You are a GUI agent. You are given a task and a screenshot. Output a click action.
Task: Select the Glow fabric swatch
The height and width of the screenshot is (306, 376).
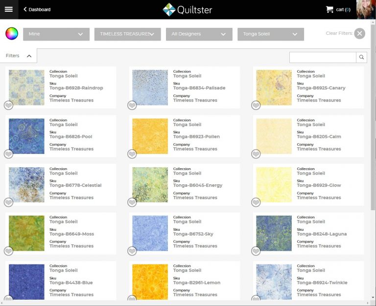tap(274, 185)
